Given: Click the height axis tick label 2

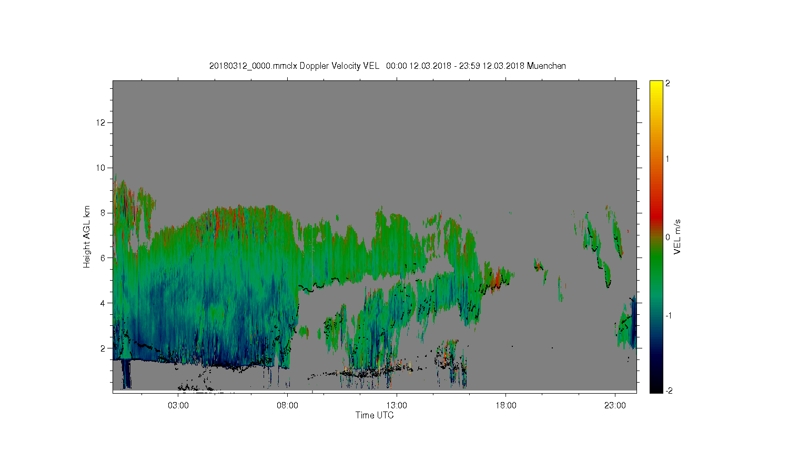Looking at the screenshot, I should click(x=104, y=348).
